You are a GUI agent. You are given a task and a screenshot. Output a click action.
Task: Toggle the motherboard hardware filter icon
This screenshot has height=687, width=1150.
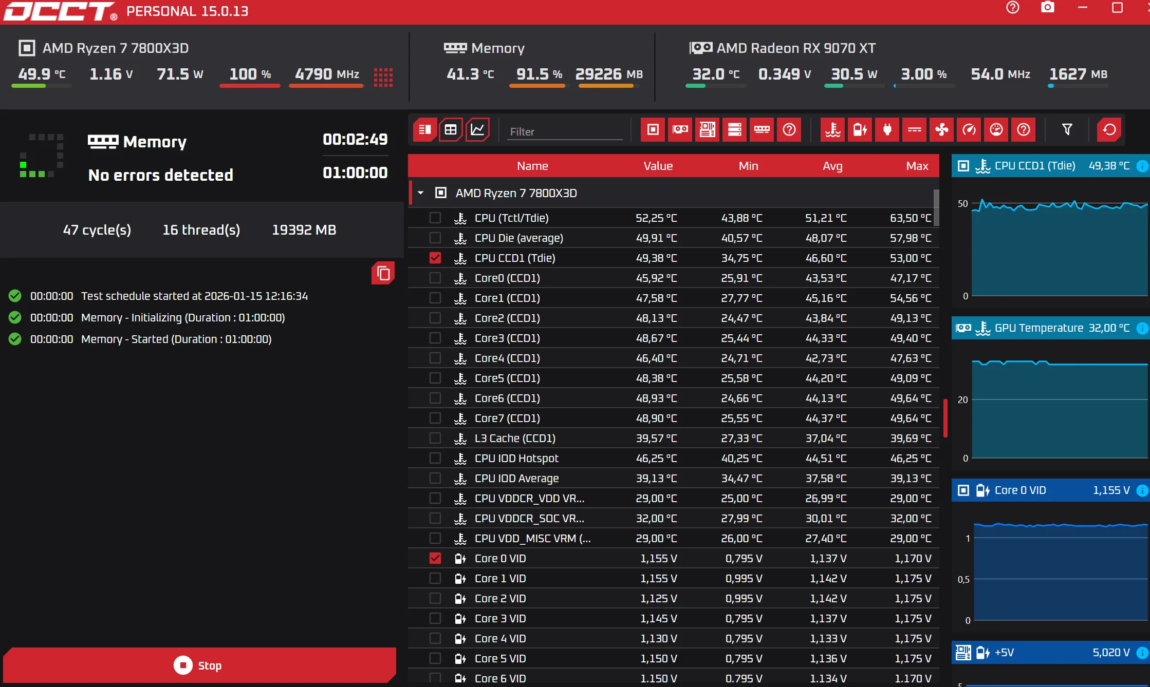coord(708,129)
